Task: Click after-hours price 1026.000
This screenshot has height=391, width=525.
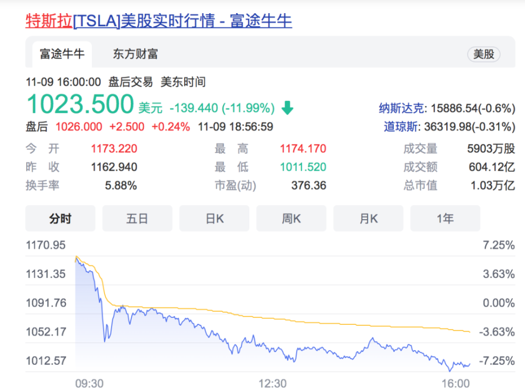Action: pyautogui.click(x=79, y=127)
